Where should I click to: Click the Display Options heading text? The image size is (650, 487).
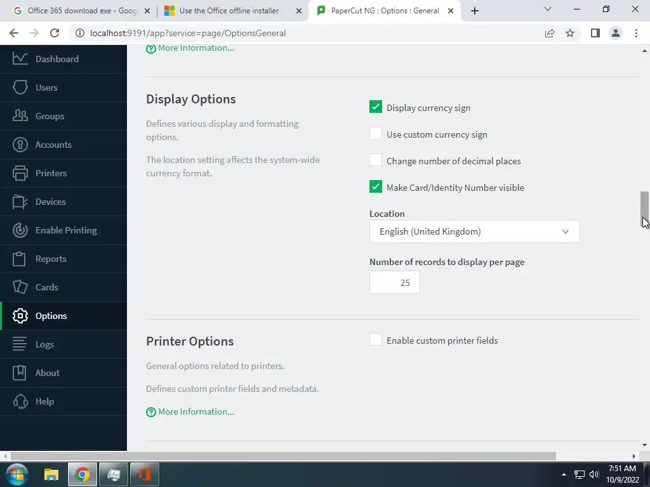pos(191,100)
